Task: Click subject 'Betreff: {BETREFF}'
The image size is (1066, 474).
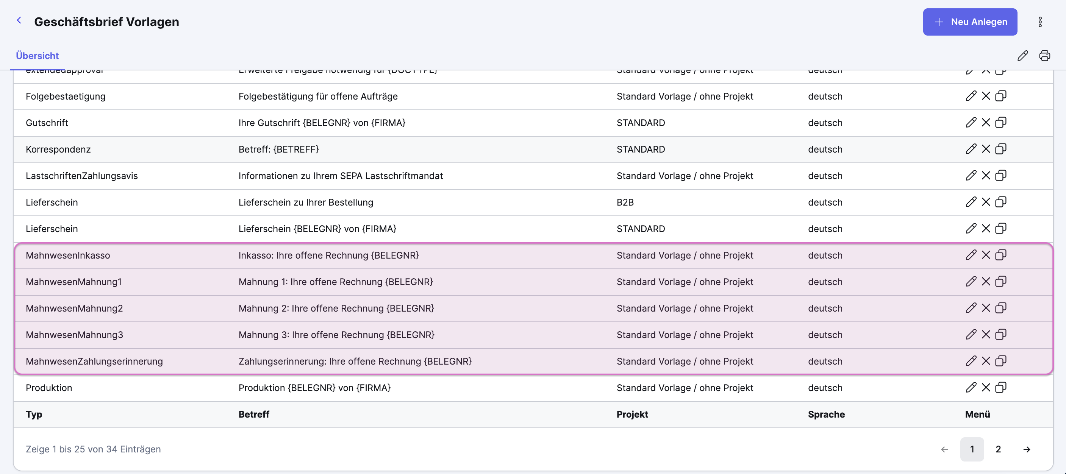Action: (x=278, y=149)
